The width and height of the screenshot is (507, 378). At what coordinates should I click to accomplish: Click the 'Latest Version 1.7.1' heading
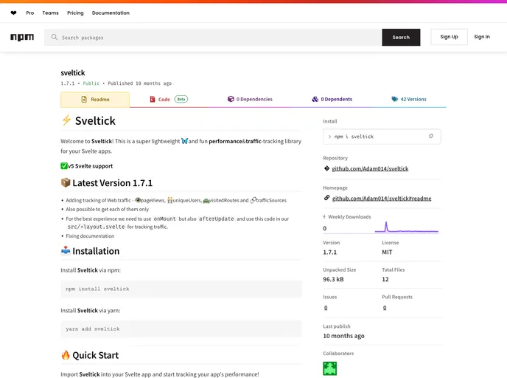coord(112,183)
